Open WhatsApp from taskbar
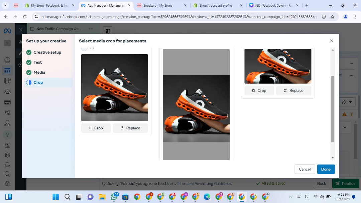 (x=114, y=197)
